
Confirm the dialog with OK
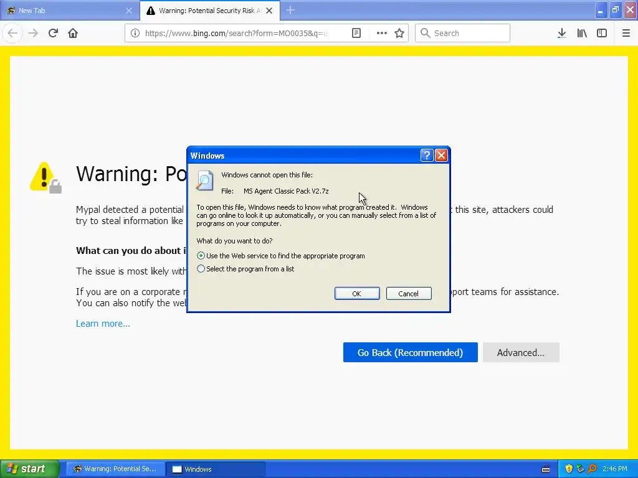pyautogui.click(x=357, y=294)
